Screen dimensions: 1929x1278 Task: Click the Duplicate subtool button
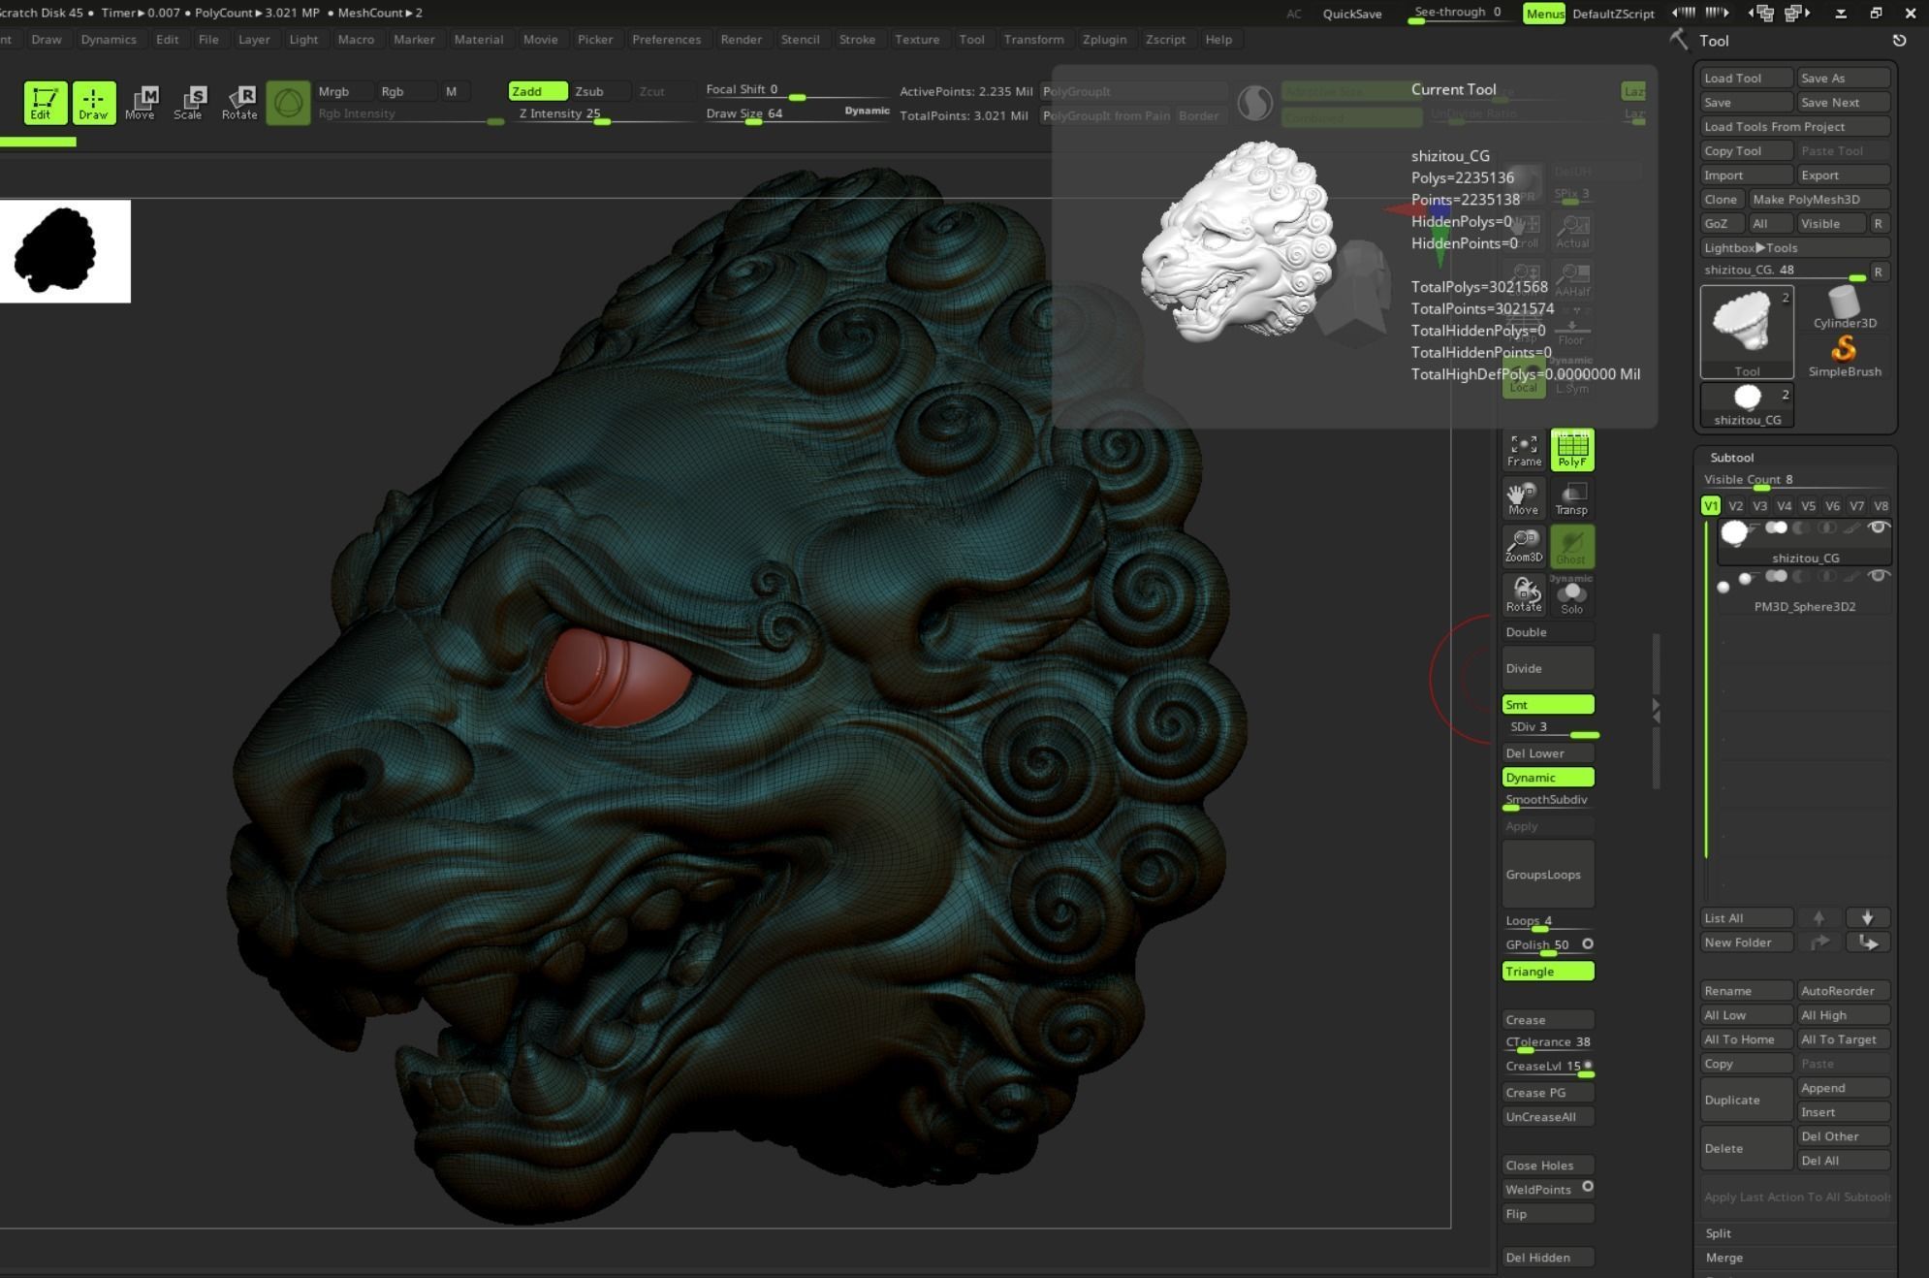[1747, 1100]
